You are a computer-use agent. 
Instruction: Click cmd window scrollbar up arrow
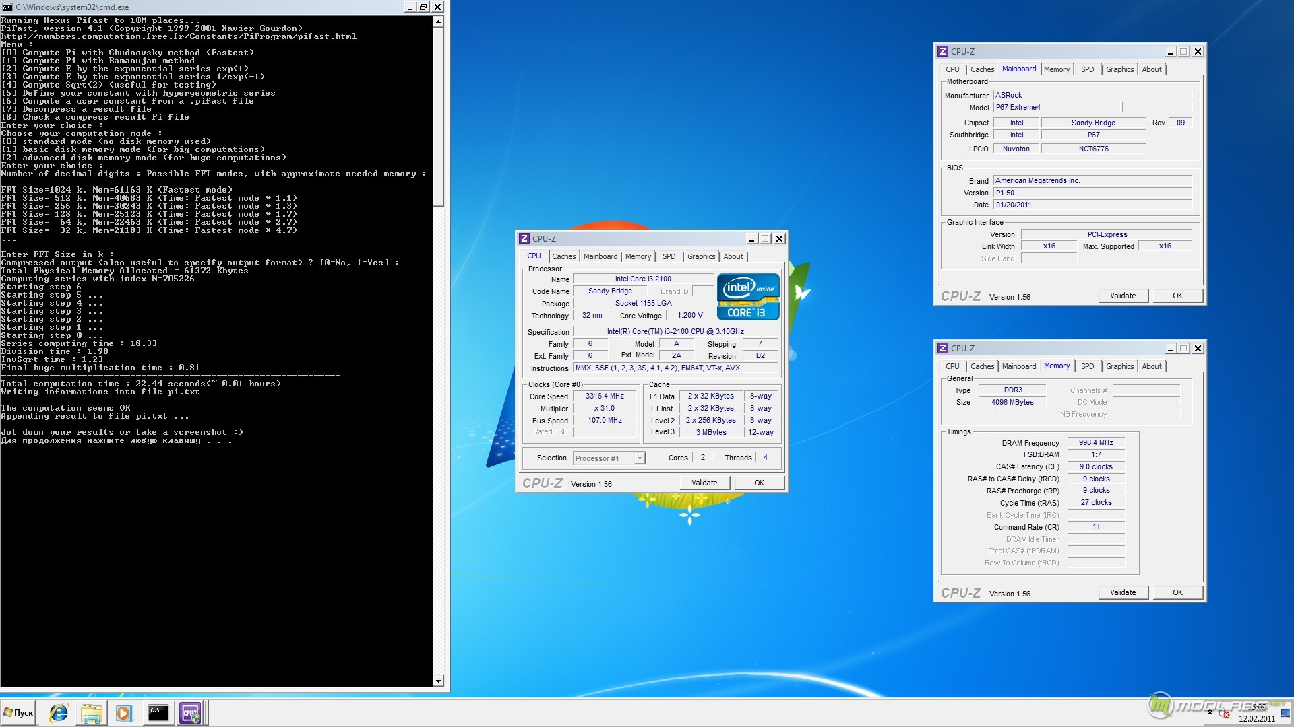tap(438, 22)
